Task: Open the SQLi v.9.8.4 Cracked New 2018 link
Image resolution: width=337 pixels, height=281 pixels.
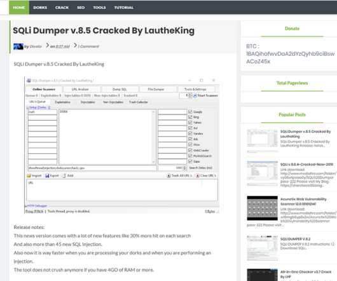Action: pyautogui.click(x=306, y=165)
